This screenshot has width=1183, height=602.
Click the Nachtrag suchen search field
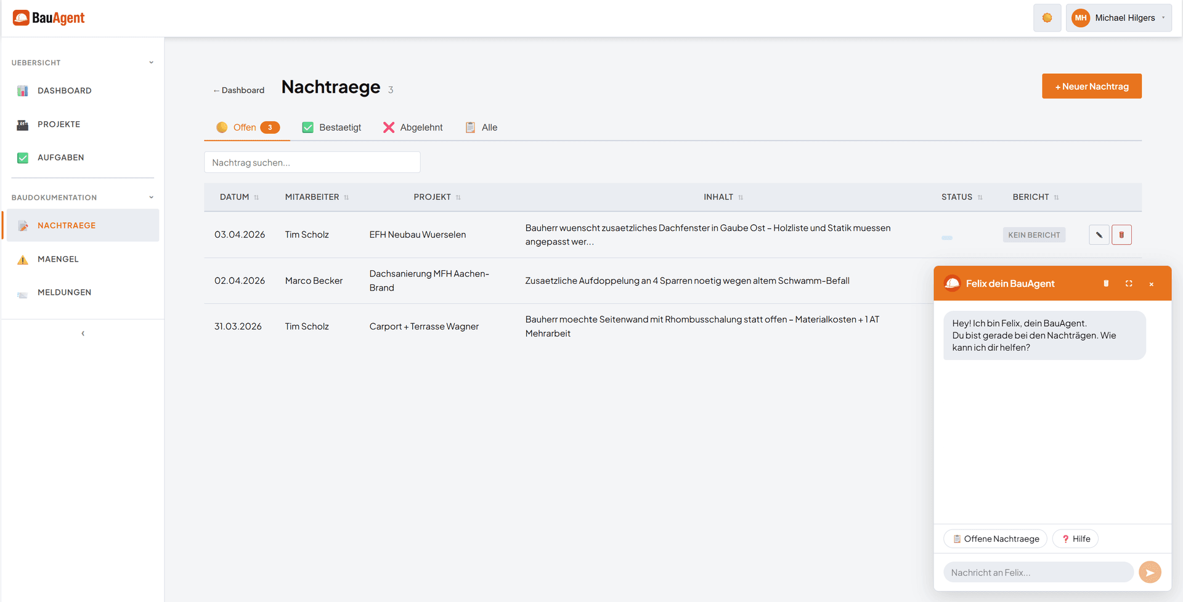pos(312,162)
